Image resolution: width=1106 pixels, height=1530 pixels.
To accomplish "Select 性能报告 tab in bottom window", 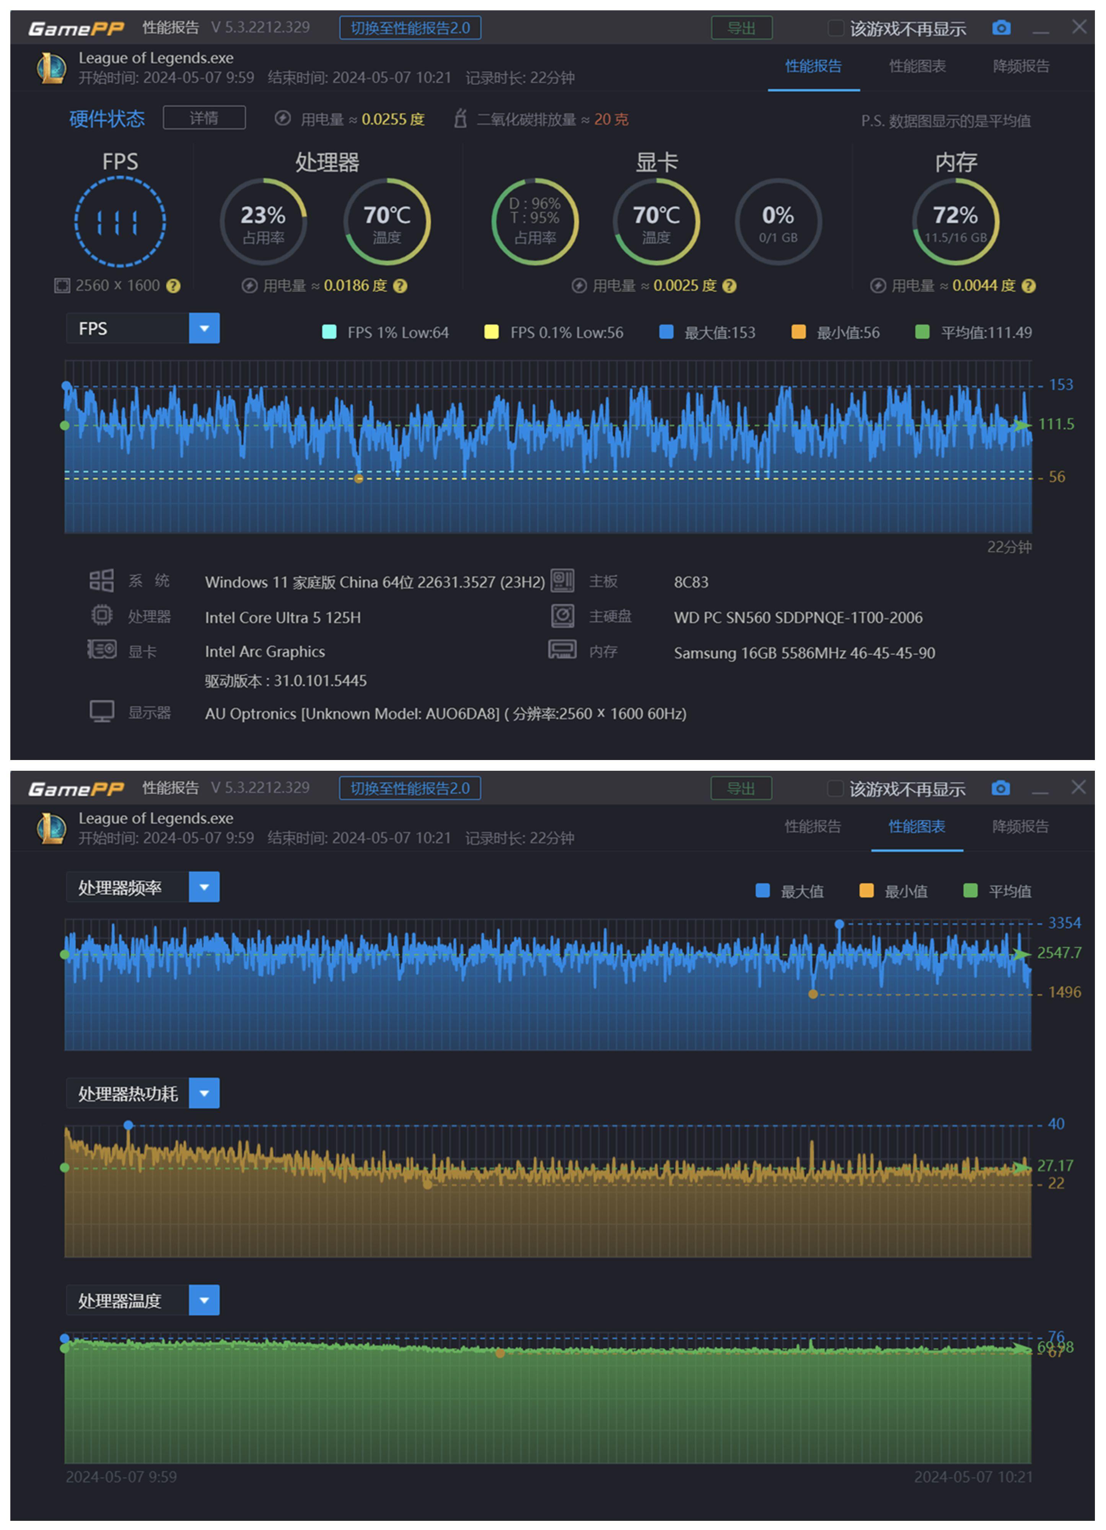I will click(x=813, y=826).
